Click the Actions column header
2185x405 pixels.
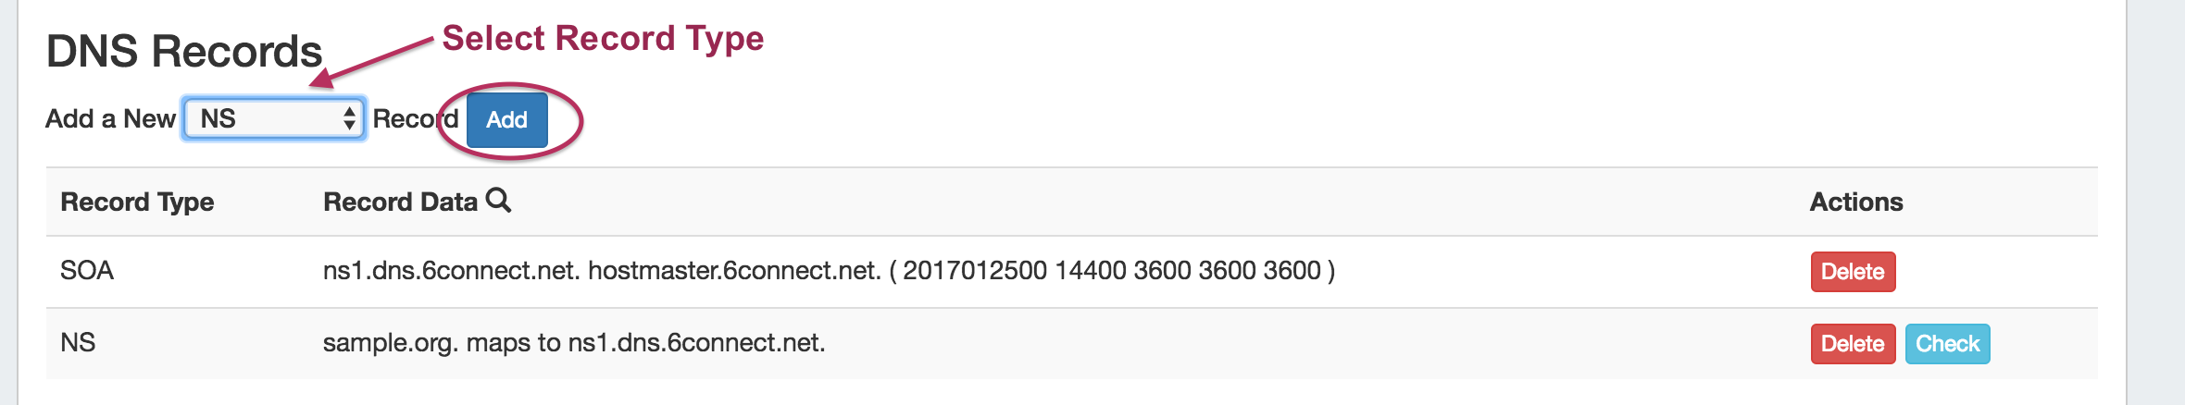(1856, 202)
